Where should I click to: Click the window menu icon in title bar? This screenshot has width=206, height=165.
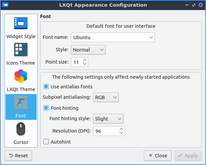coord(5,5)
